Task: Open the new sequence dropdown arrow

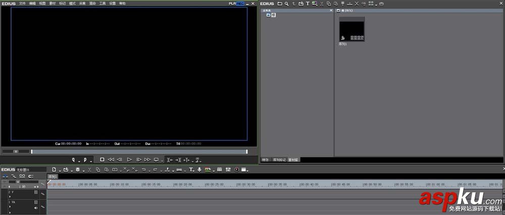Action: (60, 171)
